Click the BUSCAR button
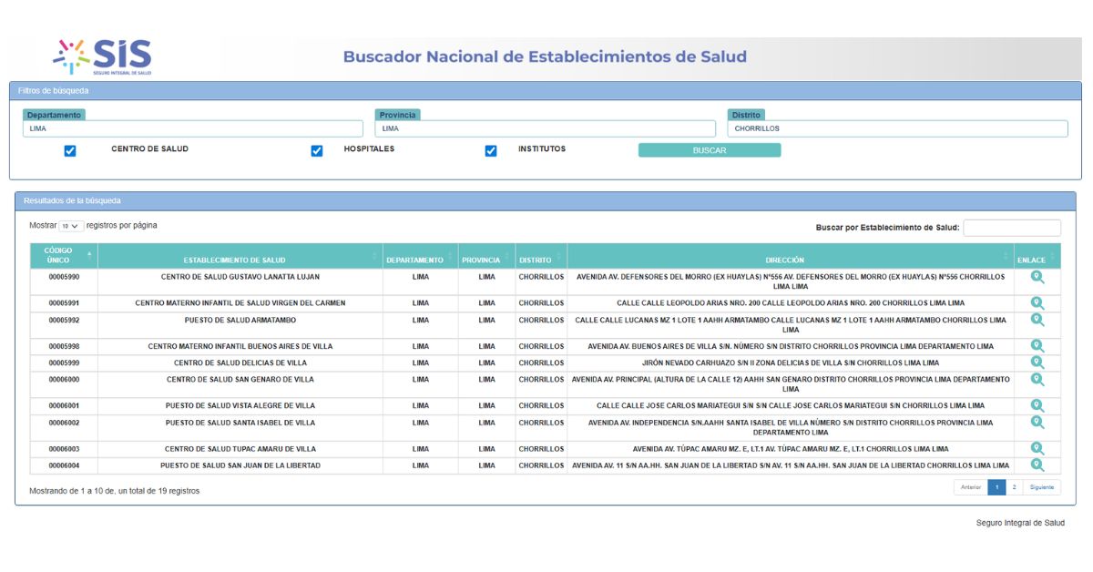1093x572 pixels. point(710,150)
